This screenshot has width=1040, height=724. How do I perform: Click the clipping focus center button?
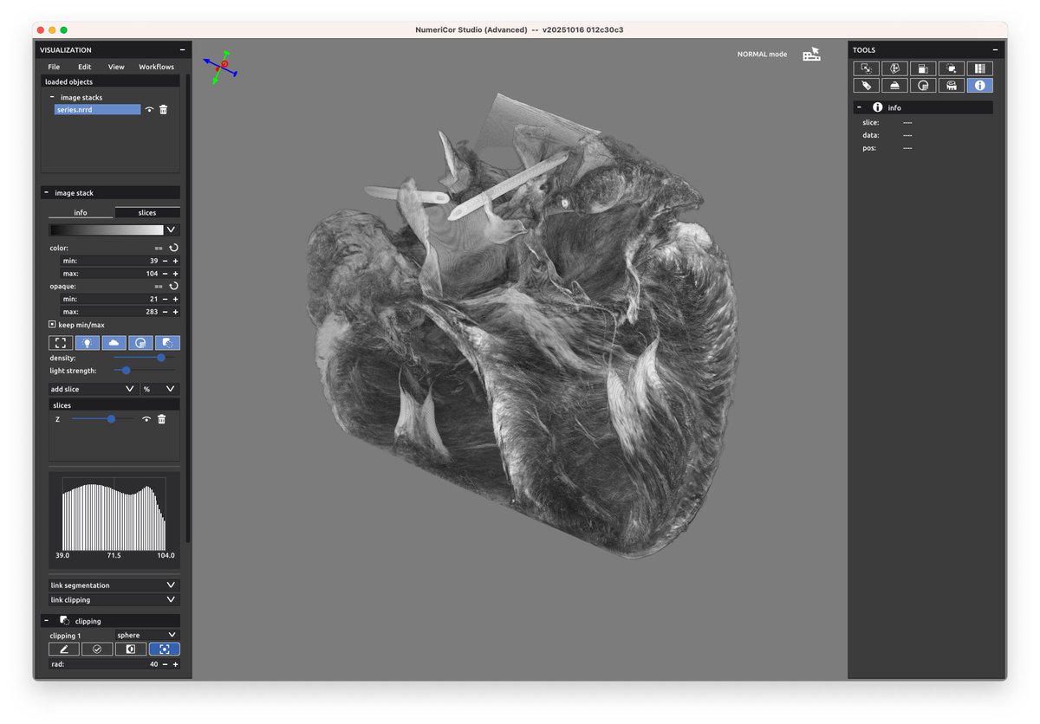click(165, 649)
